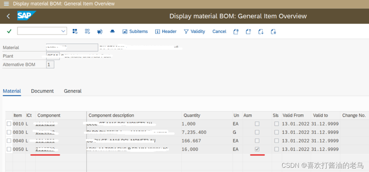Go back with the left arrow
369x172 pixels.
click(8, 16)
